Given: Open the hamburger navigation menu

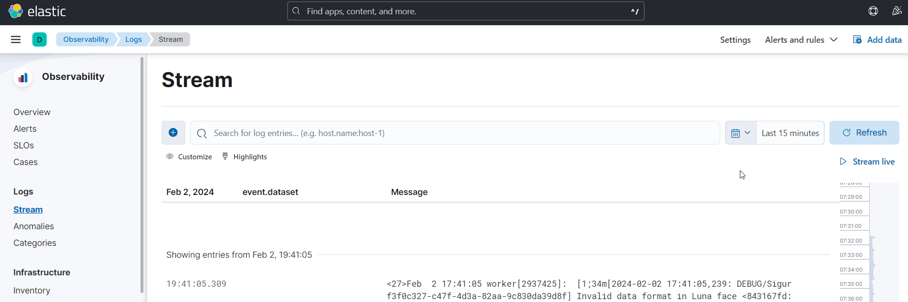Looking at the screenshot, I should coord(16,39).
